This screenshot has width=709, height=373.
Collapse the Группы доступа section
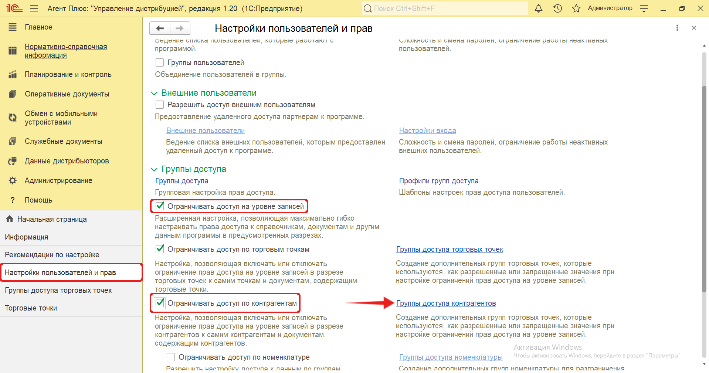(154, 169)
